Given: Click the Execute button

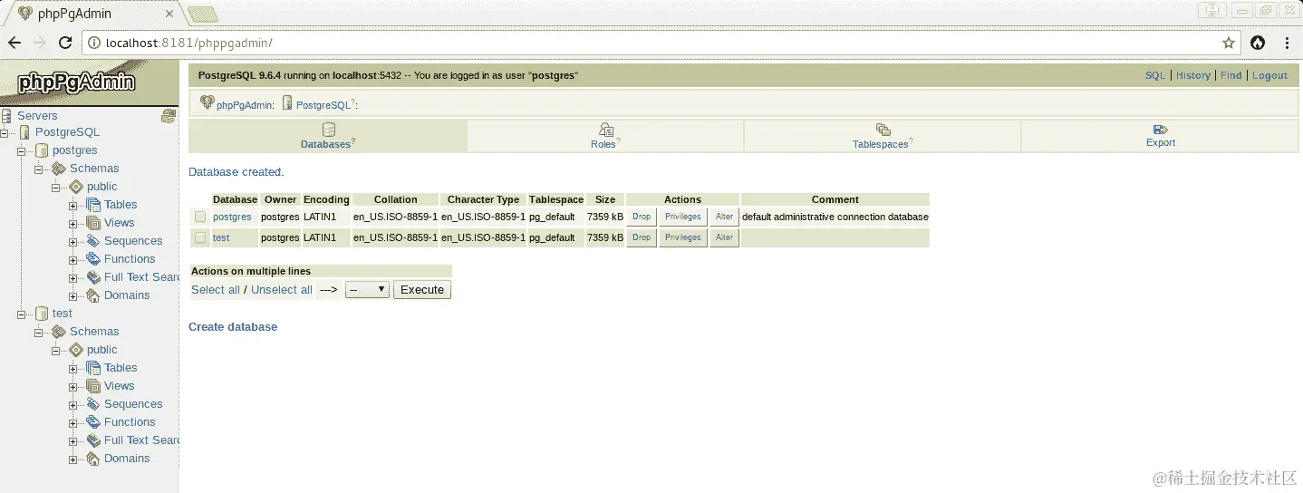Looking at the screenshot, I should [422, 290].
